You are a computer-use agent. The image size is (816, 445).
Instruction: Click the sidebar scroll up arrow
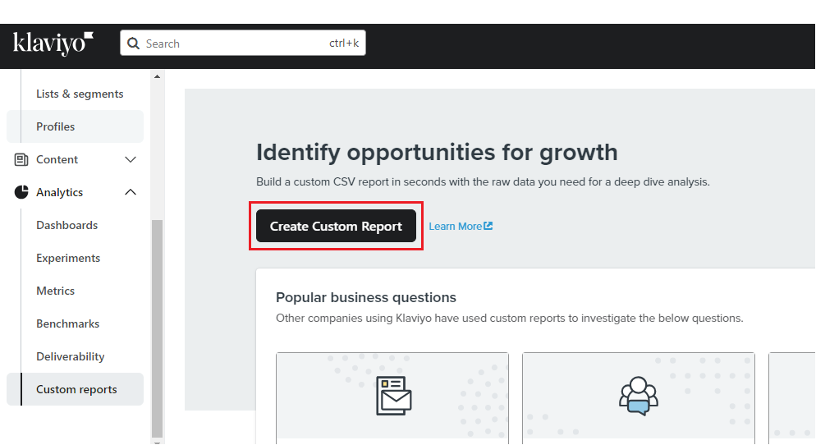(x=157, y=76)
